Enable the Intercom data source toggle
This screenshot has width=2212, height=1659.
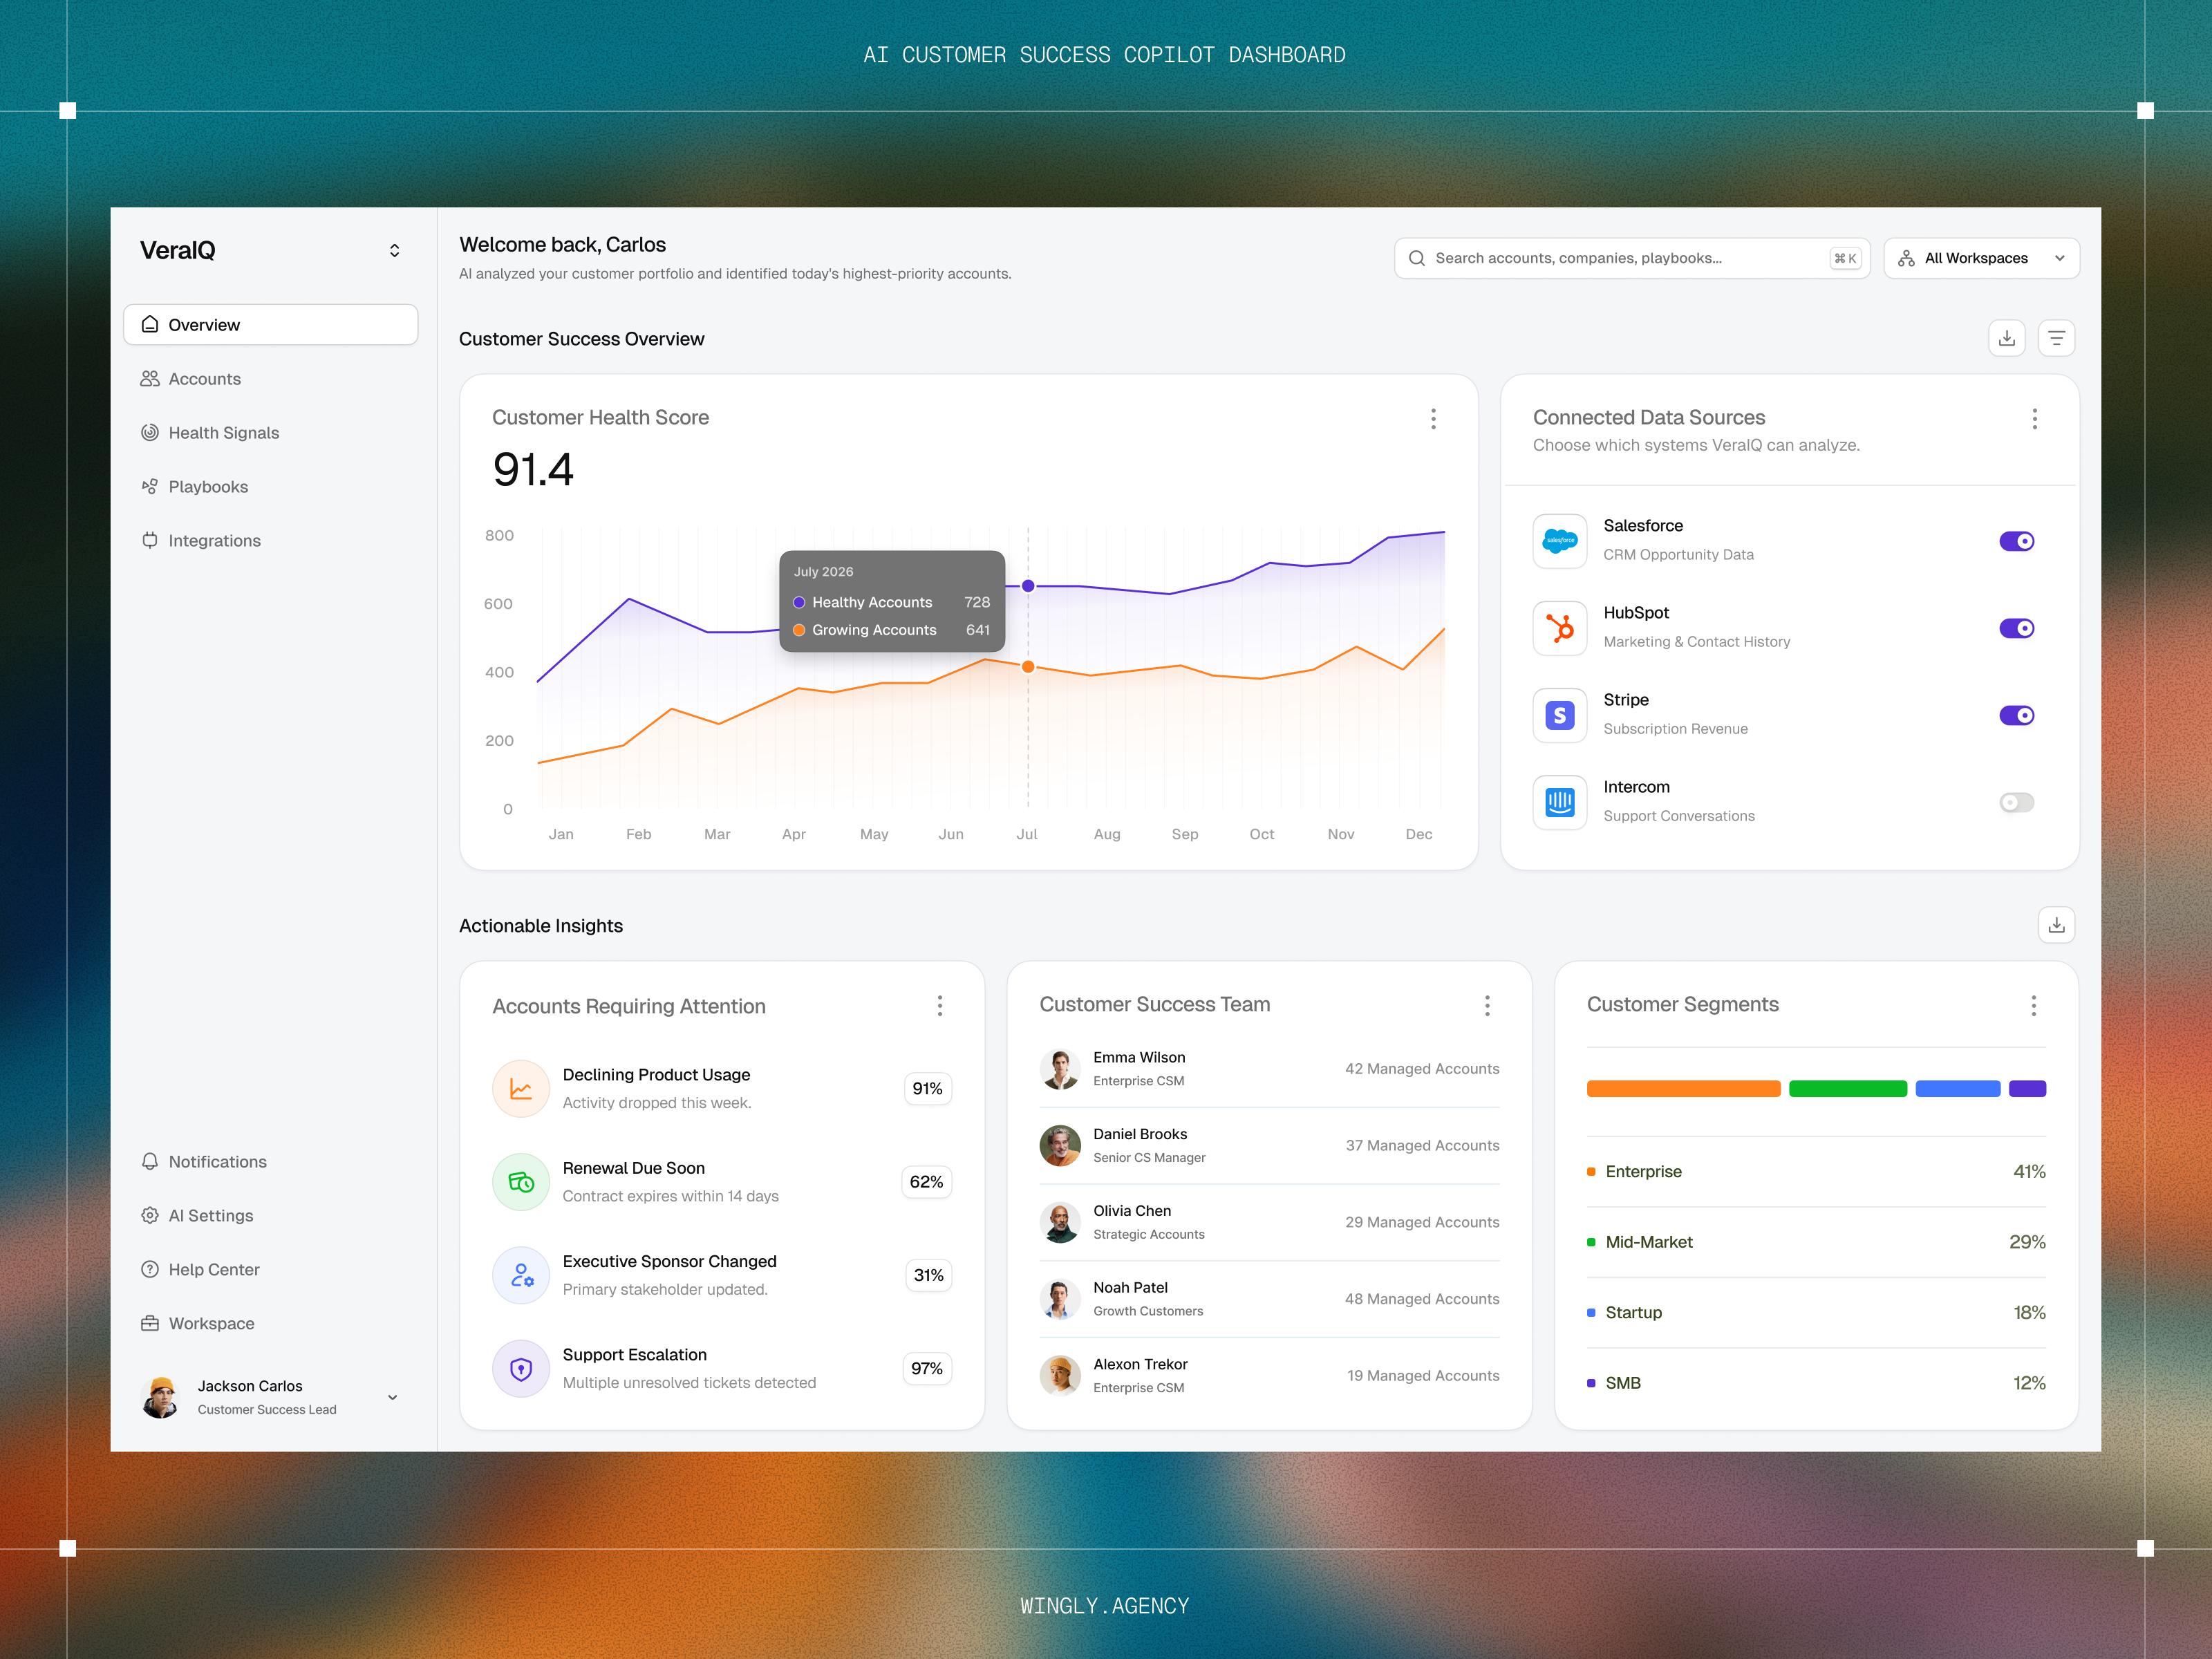2016,802
